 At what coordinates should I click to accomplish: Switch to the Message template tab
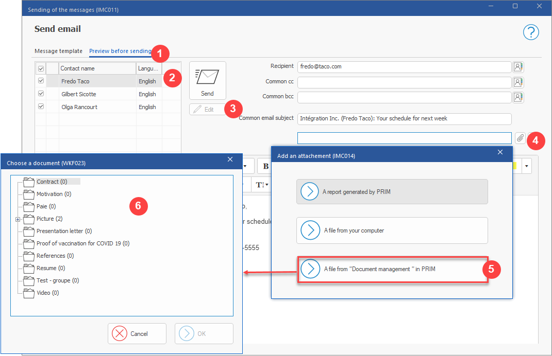58,51
